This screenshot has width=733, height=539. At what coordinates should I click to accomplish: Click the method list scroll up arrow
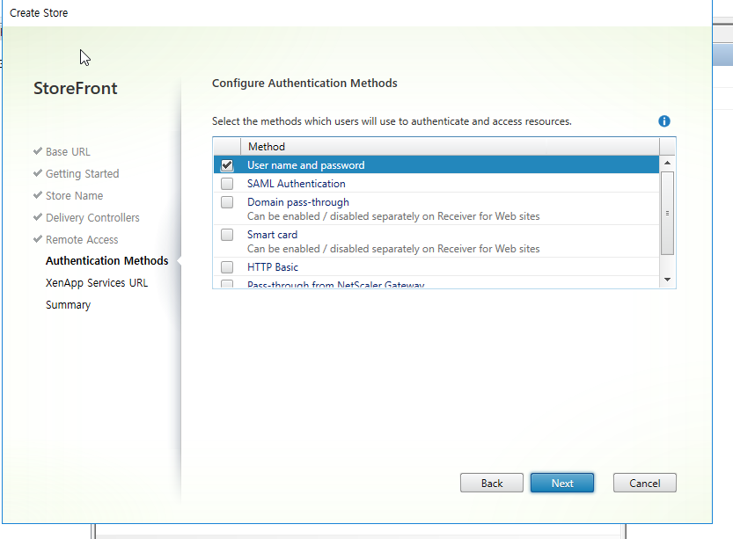[x=667, y=163]
